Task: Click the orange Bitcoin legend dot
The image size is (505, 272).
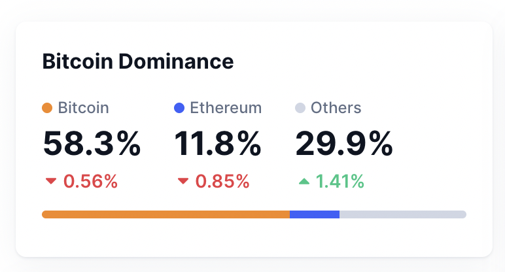Action: 47,108
